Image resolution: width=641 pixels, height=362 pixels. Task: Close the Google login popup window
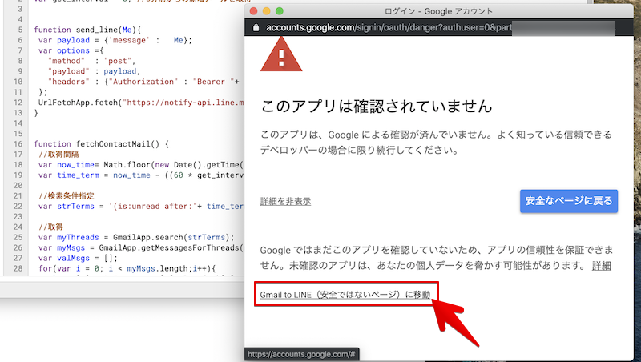(x=255, y=11)
